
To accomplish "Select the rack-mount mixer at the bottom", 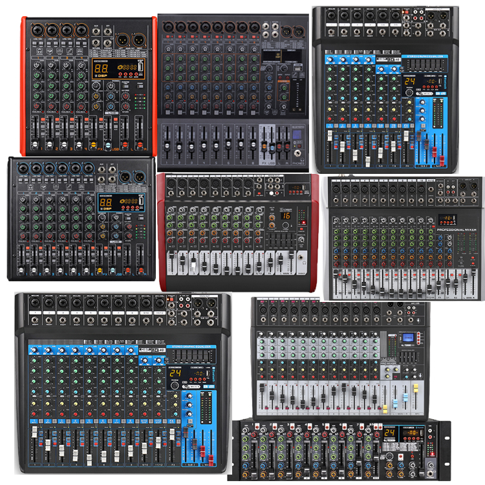I will click(339, 450).
